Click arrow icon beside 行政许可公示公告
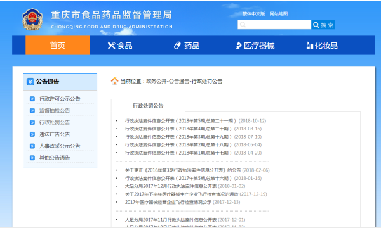 pos(32,99)
